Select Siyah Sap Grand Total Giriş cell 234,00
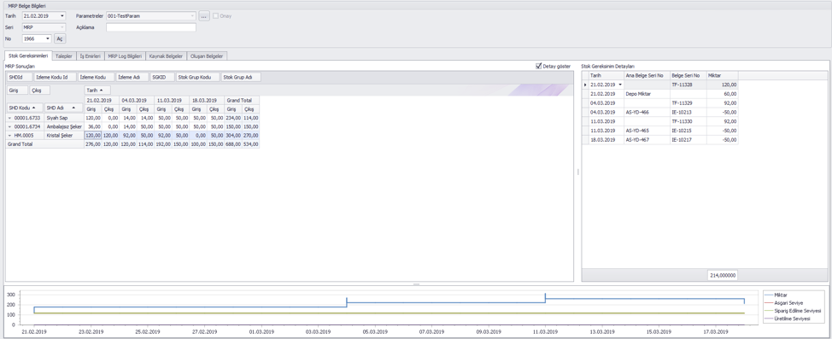Screen dimensions: 832x339 coord(233,118)
